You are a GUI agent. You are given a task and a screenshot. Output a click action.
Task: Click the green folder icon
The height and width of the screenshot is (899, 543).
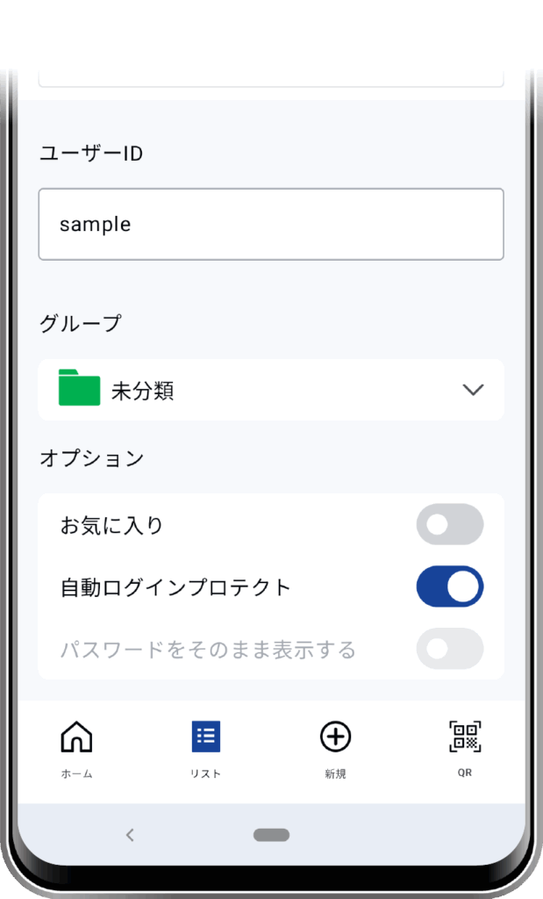coord(80,388)
